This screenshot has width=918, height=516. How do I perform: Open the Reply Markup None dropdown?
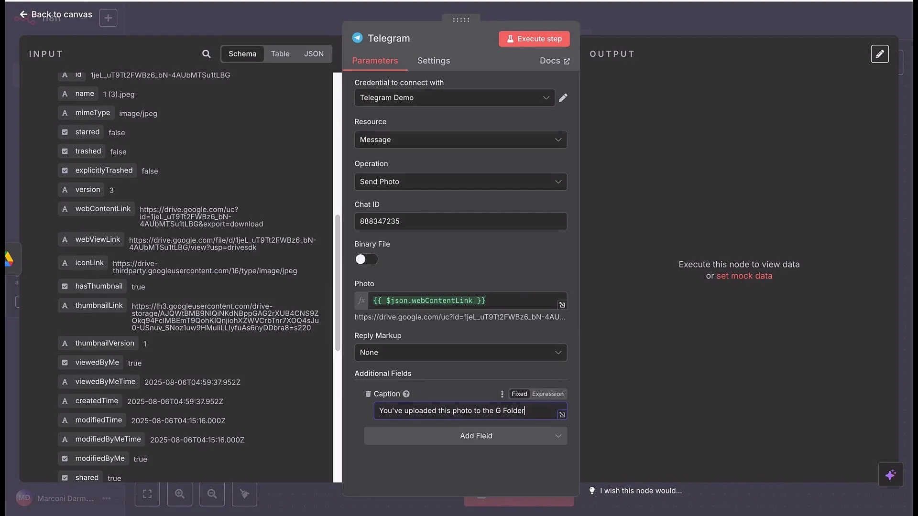pyautogui.click(x=460, y=352)
